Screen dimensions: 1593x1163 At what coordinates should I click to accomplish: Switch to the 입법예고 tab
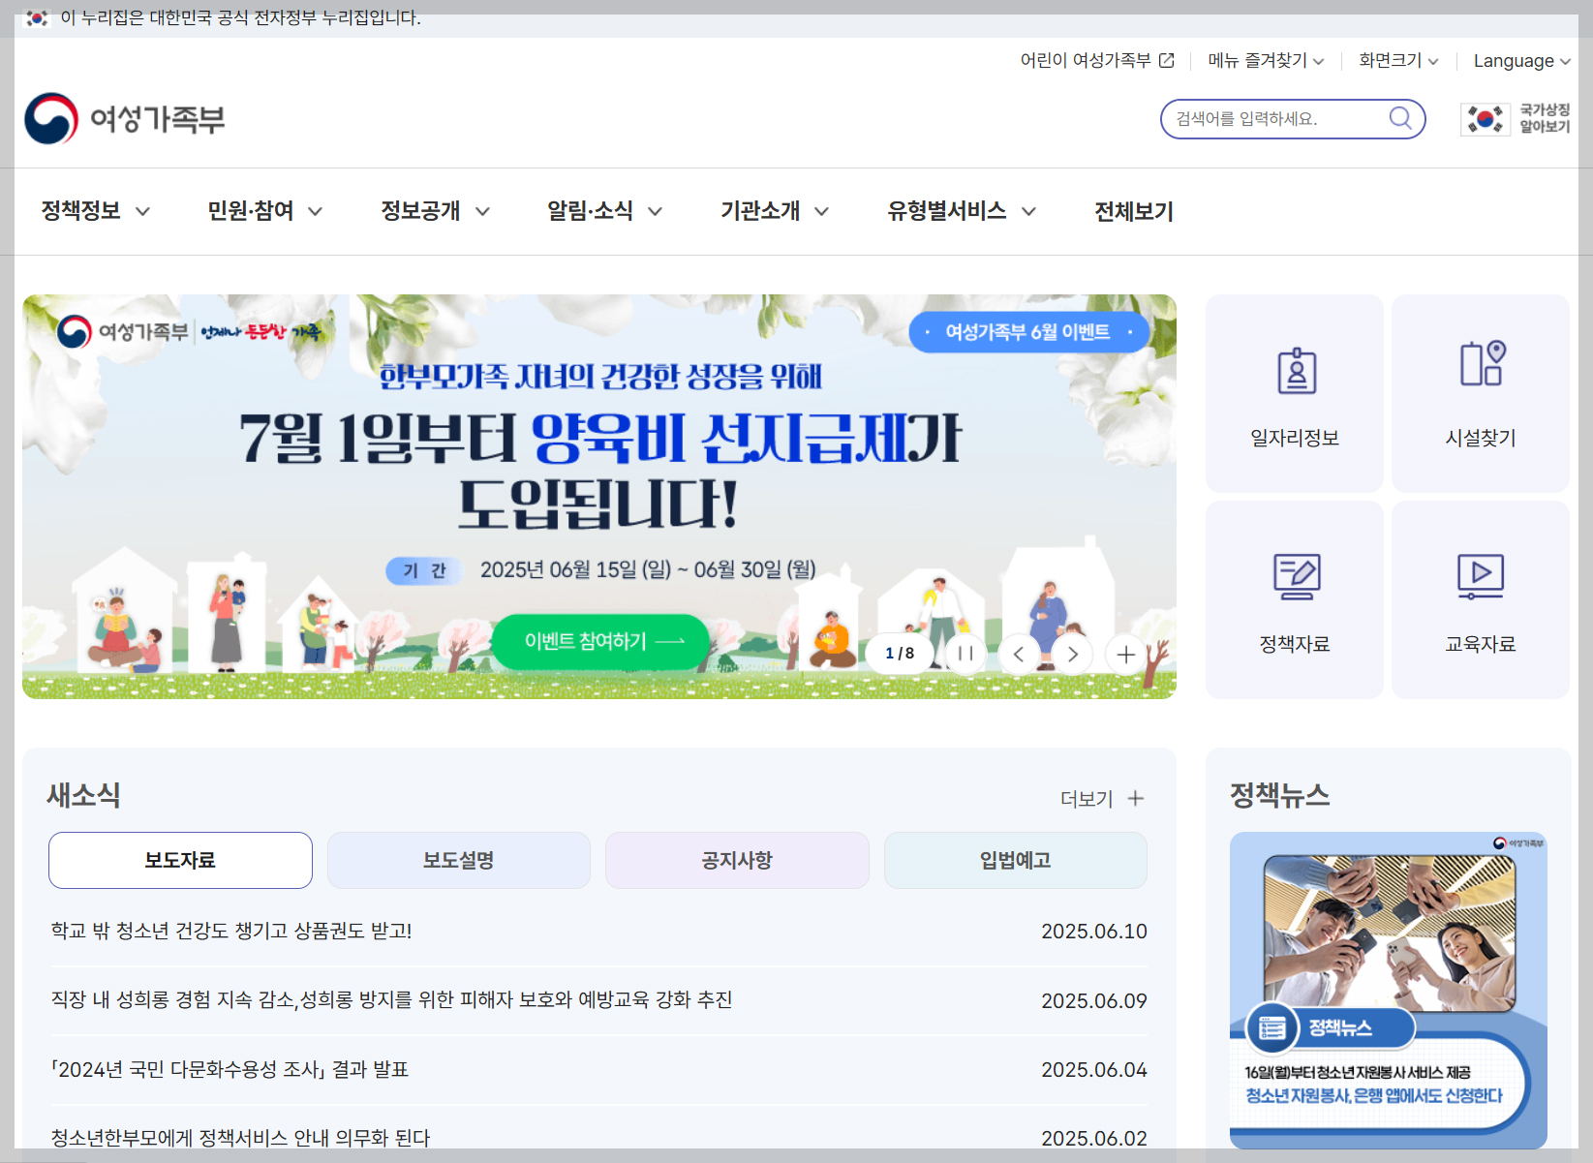(x=1015, y=860)
